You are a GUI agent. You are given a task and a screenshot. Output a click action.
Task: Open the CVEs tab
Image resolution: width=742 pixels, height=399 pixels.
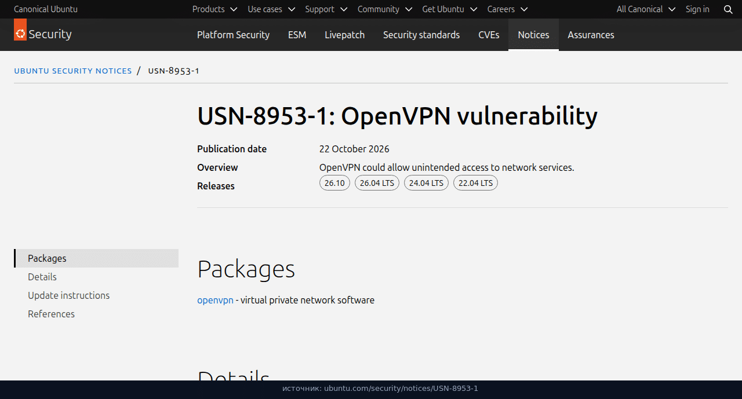tap(489, 35)
